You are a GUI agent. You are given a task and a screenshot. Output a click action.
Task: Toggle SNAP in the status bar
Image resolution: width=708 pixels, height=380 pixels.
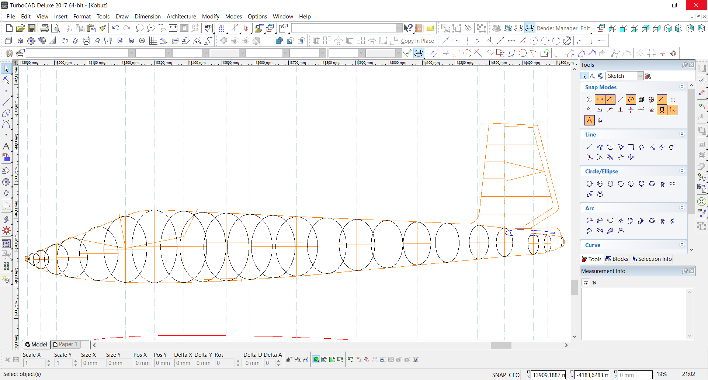point(499,375)
